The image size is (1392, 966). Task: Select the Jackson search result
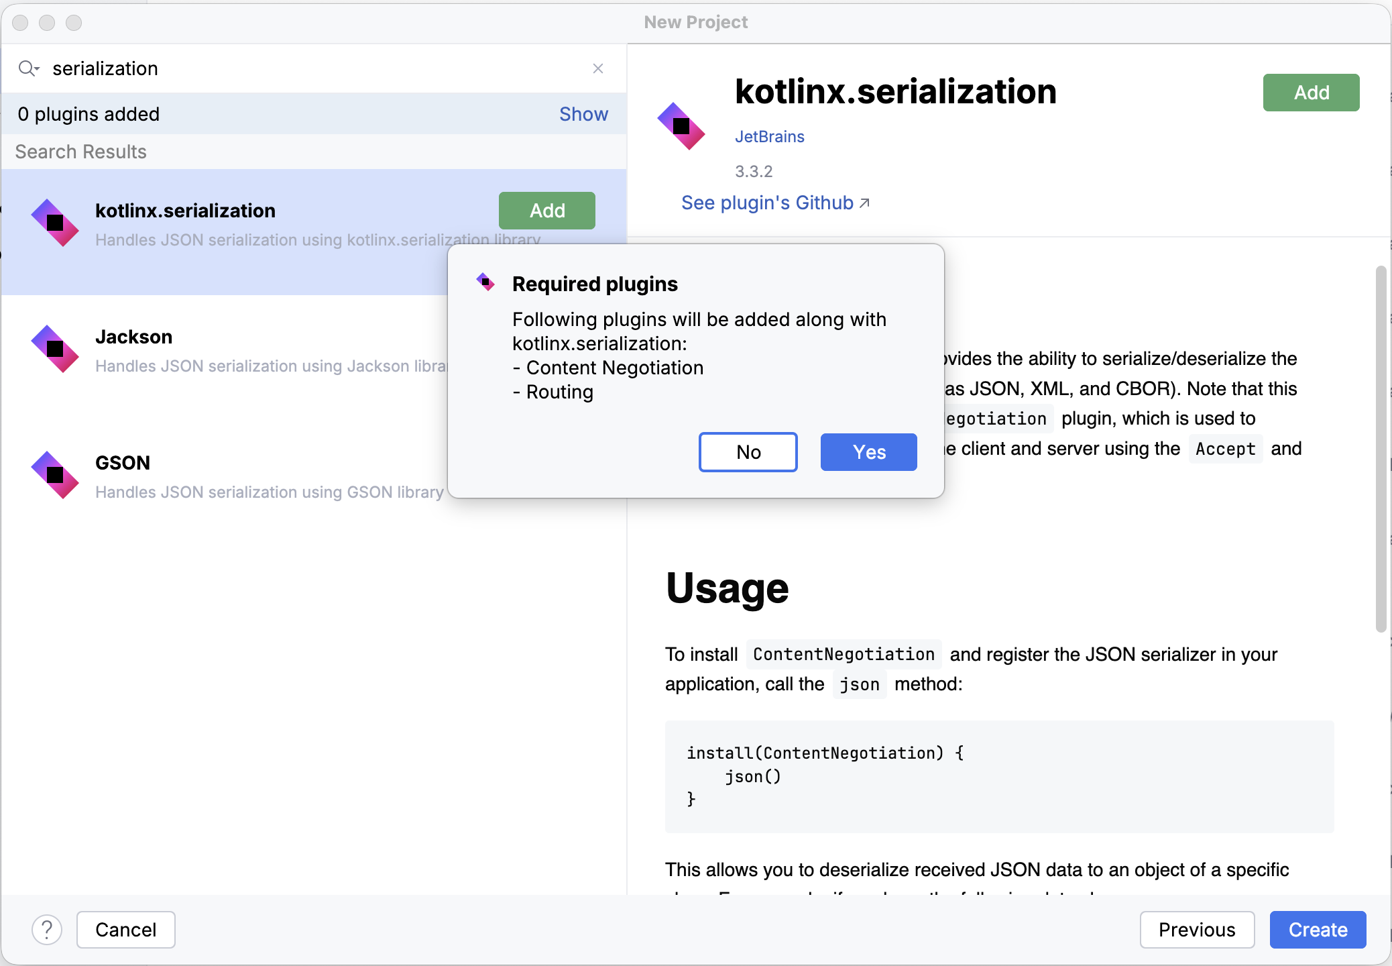pos(225,358)
